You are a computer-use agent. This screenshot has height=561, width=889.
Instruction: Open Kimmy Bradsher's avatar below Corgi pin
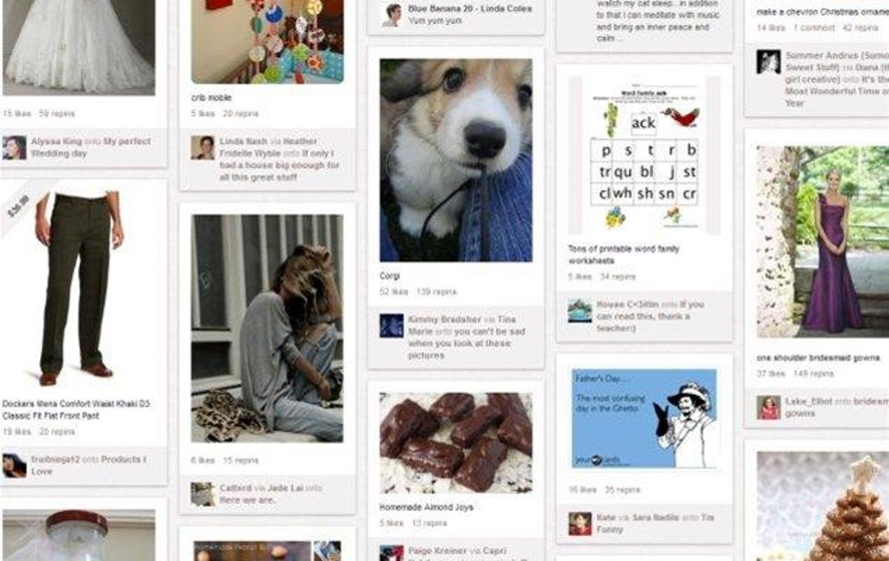(x=391, y=325)
